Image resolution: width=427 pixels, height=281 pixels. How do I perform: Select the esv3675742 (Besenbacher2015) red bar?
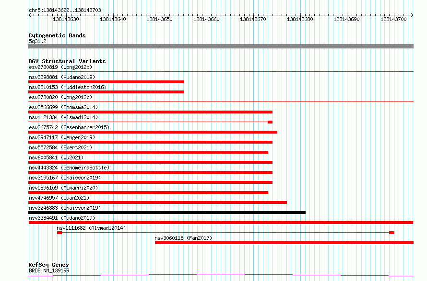(x=153, y=132)
